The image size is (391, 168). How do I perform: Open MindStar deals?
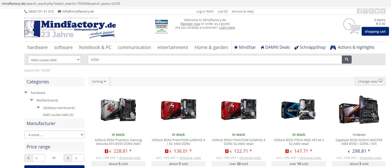(245, 47)
